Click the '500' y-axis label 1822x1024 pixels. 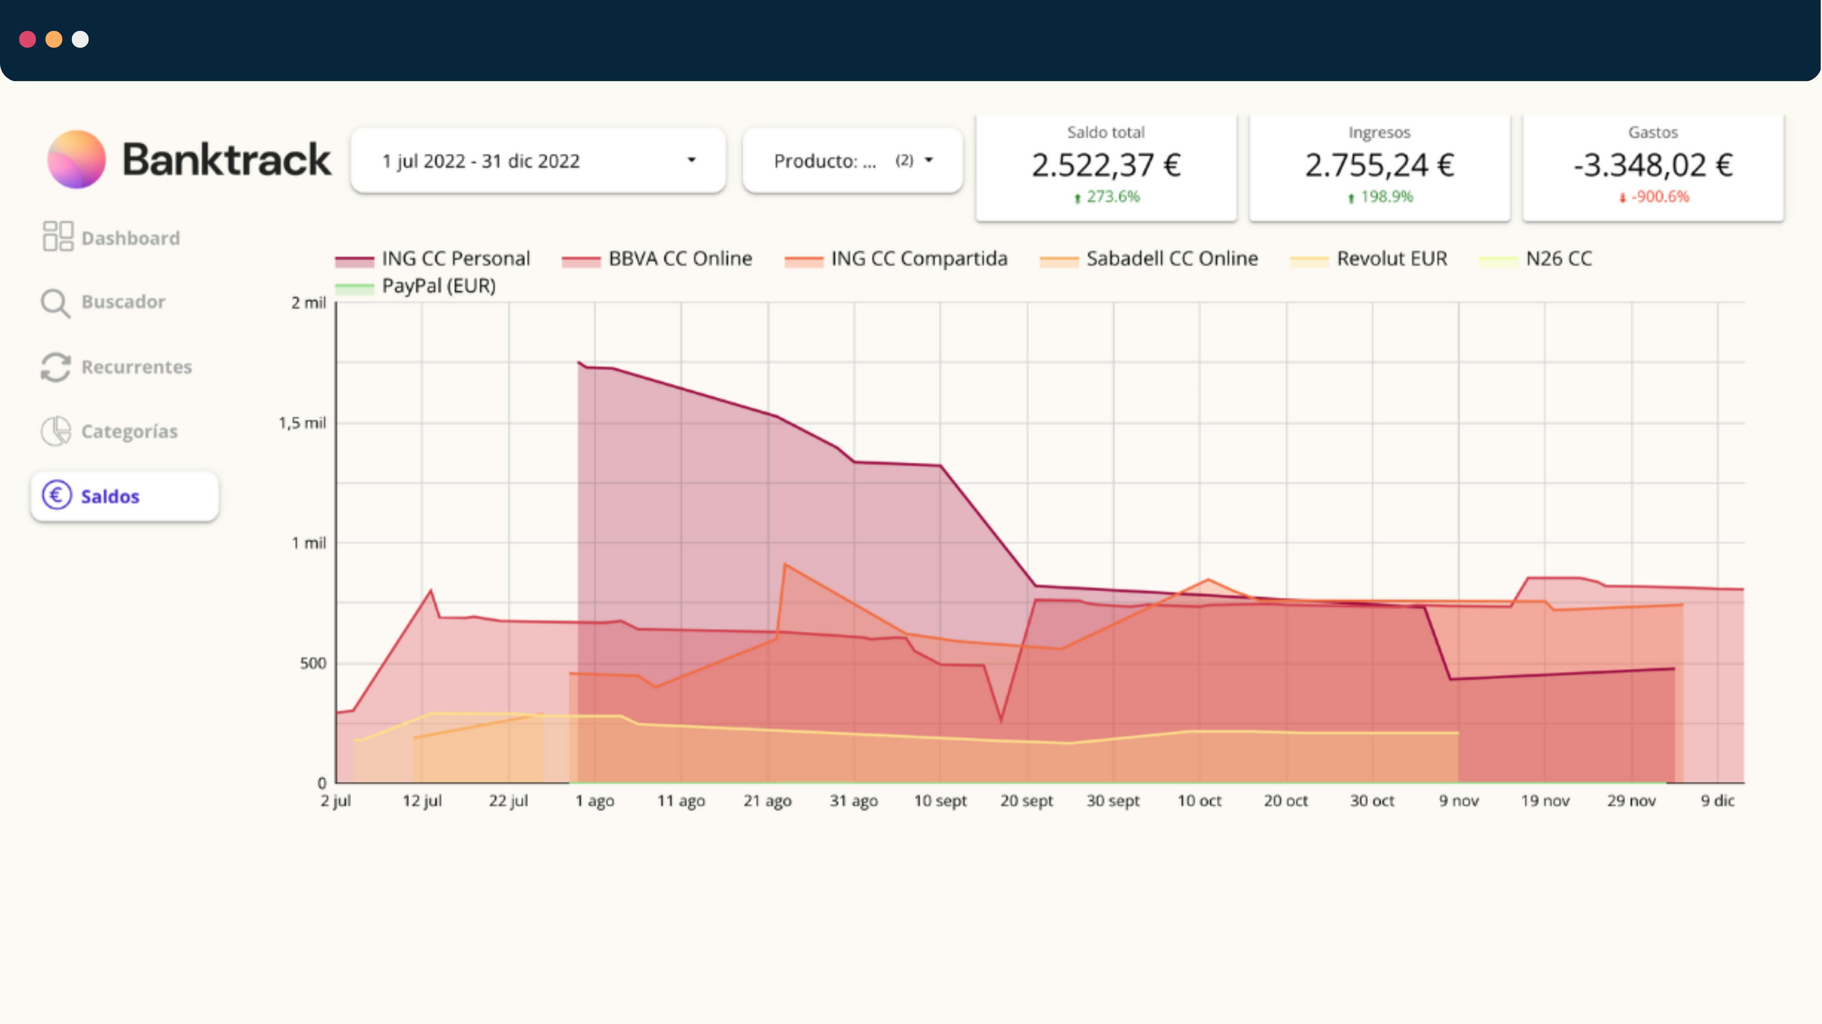coord(313,663)
